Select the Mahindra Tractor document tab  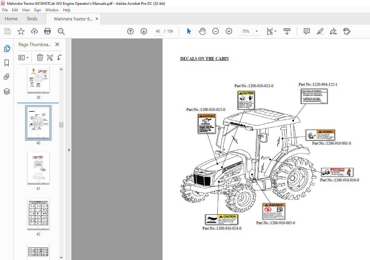[x=73, y=19]
